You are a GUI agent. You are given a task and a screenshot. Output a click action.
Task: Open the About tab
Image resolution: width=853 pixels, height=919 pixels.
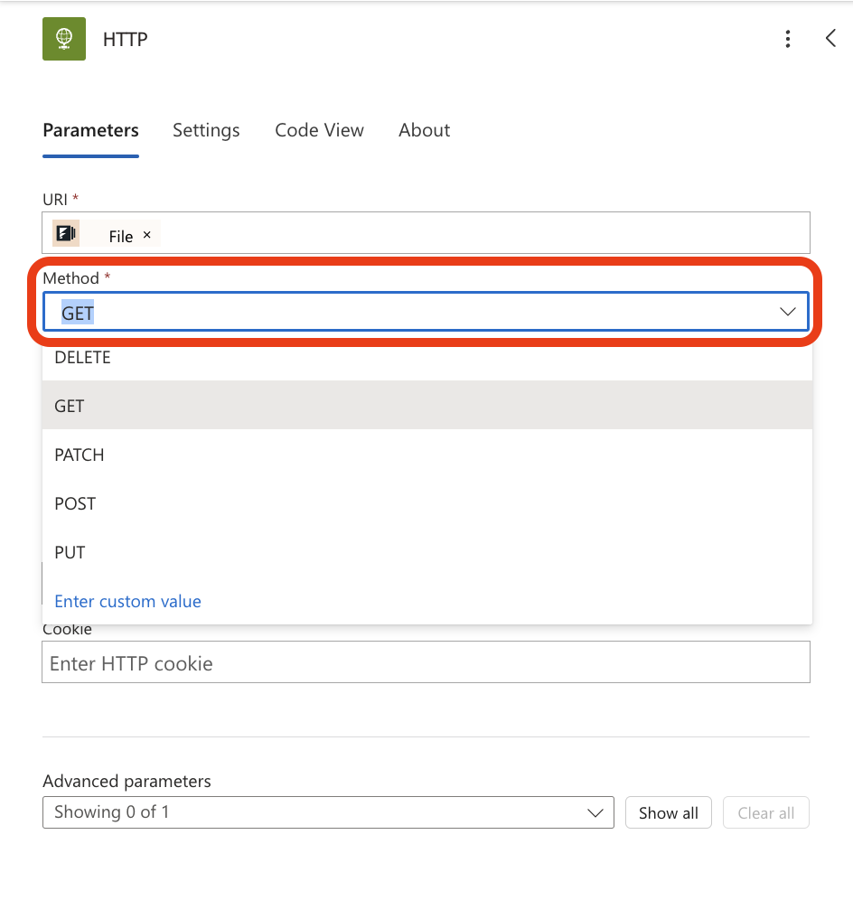424,130
